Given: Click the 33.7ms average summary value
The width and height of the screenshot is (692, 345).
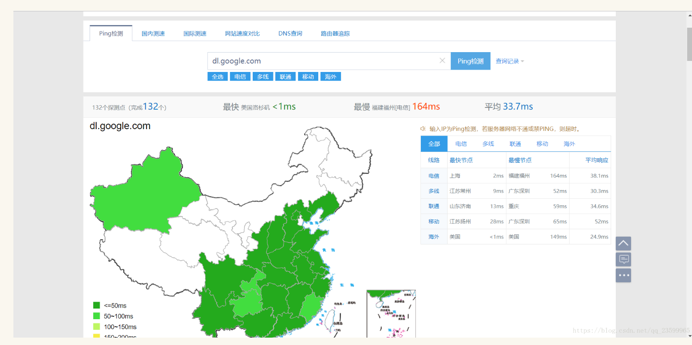Looking at the screenshot, I should pyautogui.click(x=518, y=107).
